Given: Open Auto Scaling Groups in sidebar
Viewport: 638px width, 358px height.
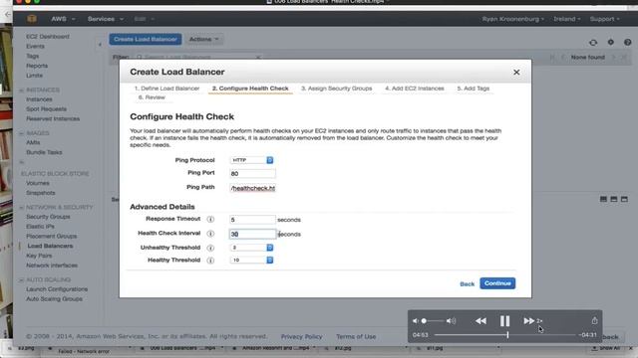Looking at the screenshot, I should click(54, 299).
